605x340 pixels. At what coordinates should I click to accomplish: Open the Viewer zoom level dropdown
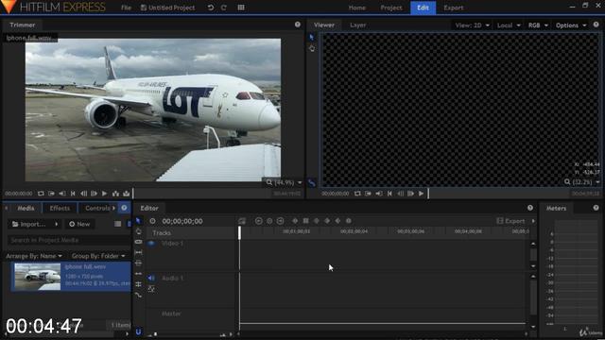pyautogui.click(x=582, y=181)
